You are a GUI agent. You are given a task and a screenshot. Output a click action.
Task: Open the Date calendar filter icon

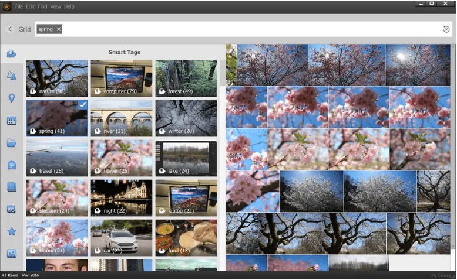click(x=11, y=121)
